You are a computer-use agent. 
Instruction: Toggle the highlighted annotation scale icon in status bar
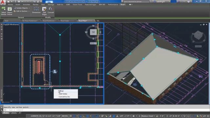114,116
